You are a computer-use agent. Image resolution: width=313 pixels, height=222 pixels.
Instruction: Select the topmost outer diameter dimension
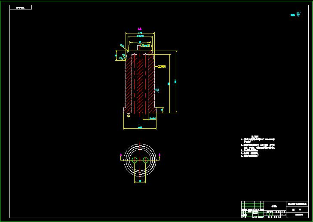tap(140, 33)
